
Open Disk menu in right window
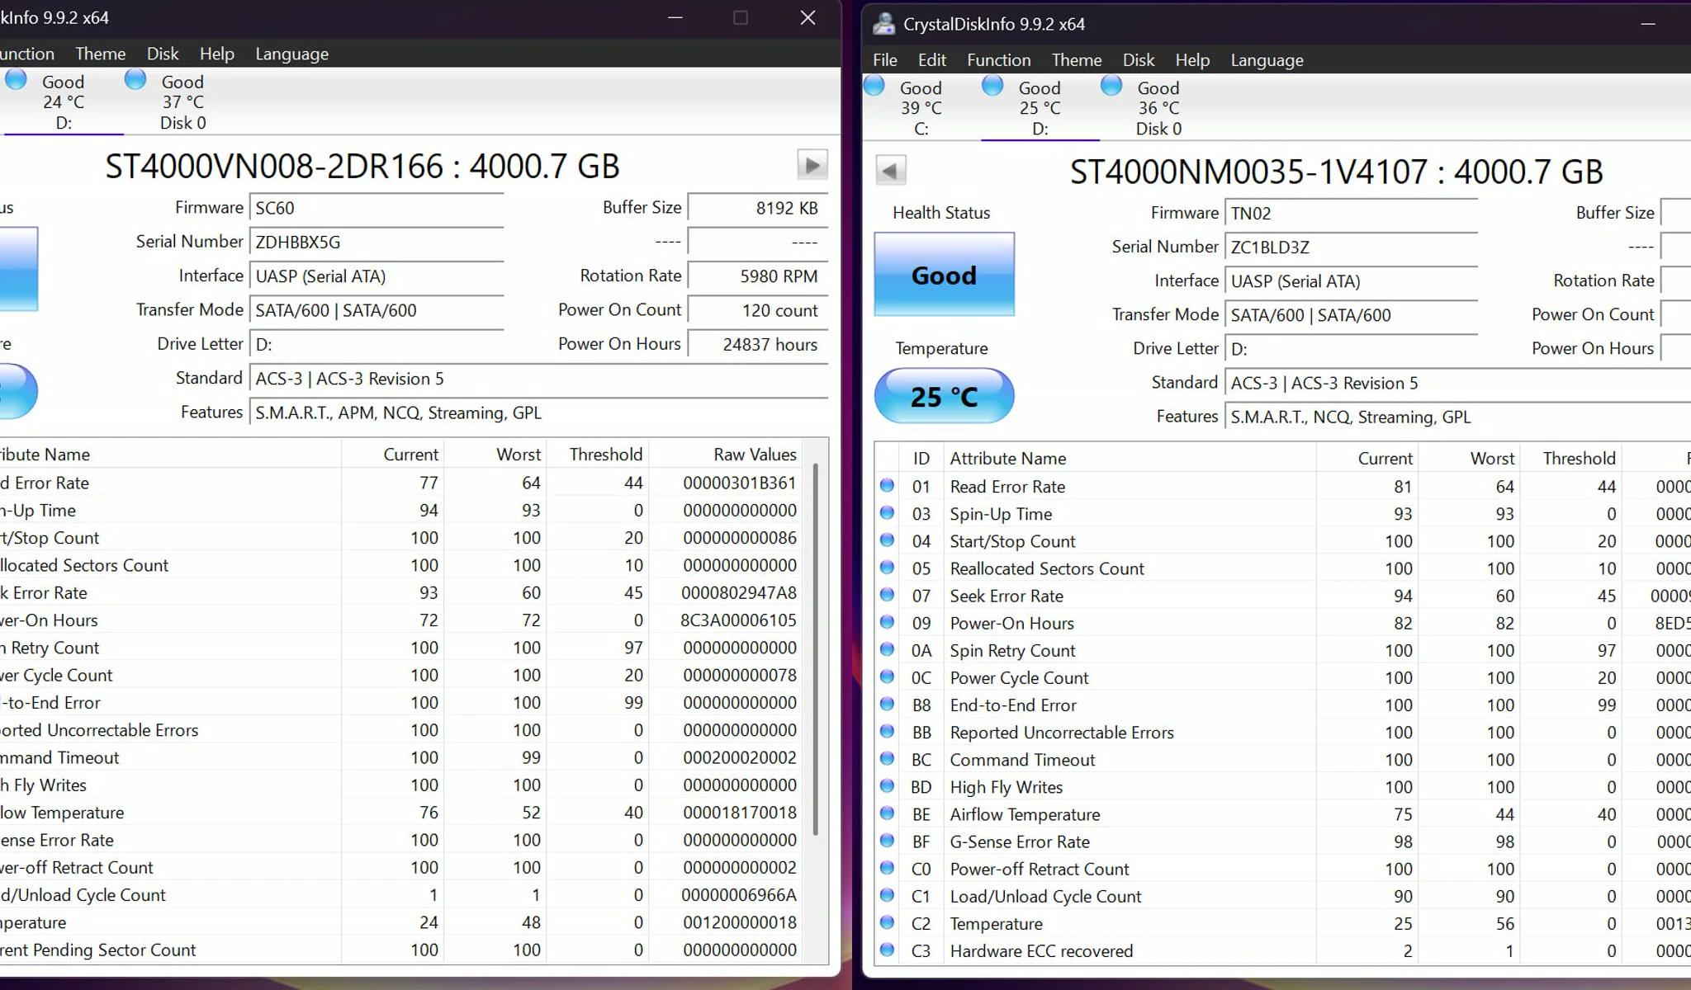[x=1138, y=60]
